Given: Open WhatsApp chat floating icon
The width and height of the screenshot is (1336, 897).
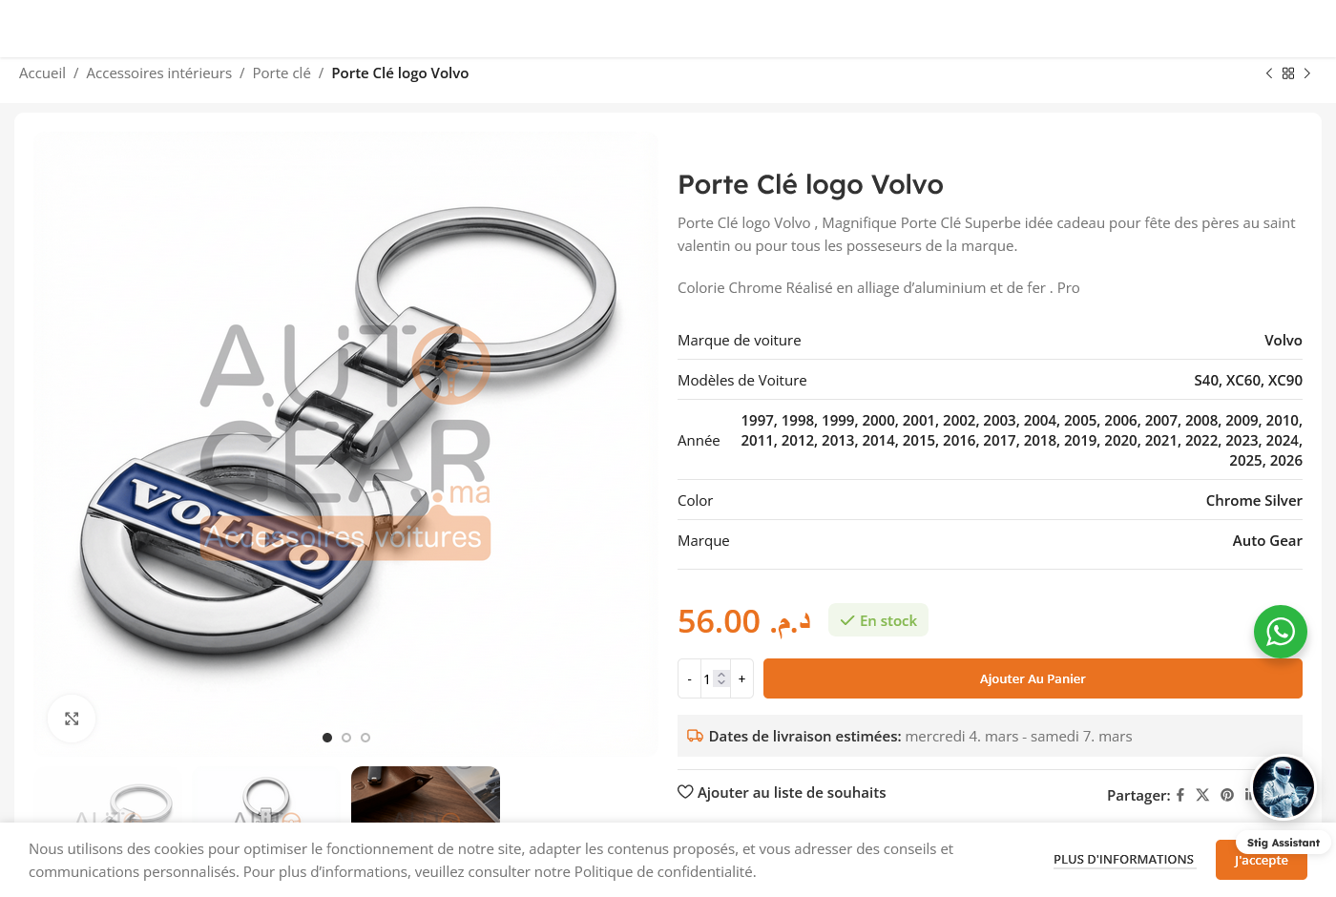Looking at the screenshot, I should (x=1281, y=632).
